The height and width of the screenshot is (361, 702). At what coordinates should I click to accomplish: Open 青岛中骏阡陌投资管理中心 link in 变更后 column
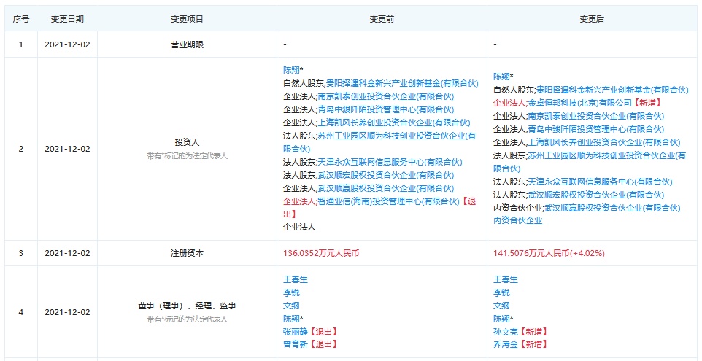point(596,129)
